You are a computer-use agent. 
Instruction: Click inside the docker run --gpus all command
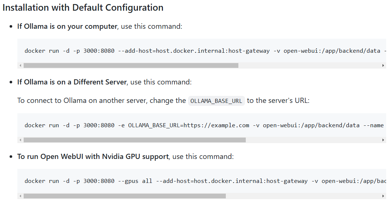coord(205,181)
